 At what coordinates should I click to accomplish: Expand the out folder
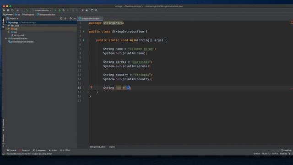click(9, 29)
